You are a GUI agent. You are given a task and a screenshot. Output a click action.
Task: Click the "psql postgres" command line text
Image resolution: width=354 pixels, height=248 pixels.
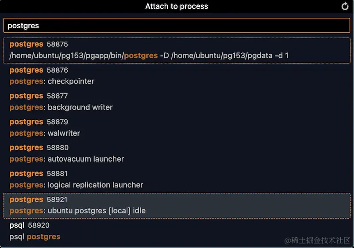click(35, 237)
